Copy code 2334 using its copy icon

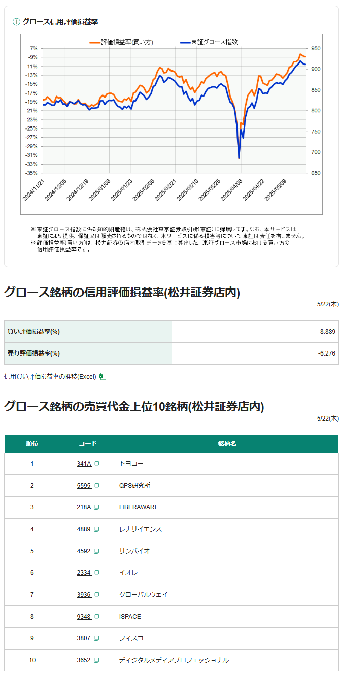(96, 573)
